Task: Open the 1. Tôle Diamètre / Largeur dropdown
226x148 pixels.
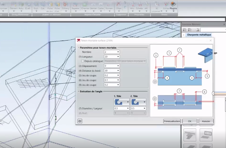Action: [128, 108]
